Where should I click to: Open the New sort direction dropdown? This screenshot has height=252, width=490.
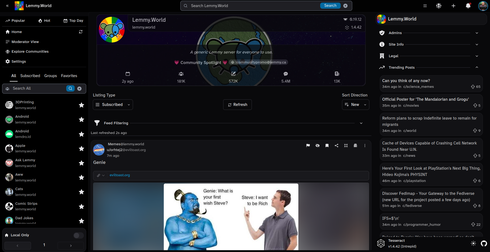[355, 105]
